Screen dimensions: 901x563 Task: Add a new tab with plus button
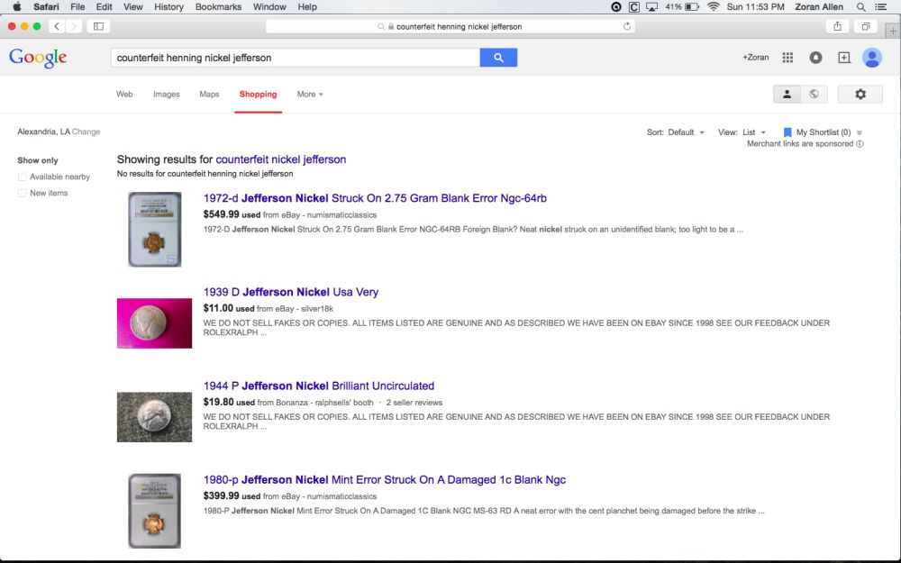tap(892, 31)
